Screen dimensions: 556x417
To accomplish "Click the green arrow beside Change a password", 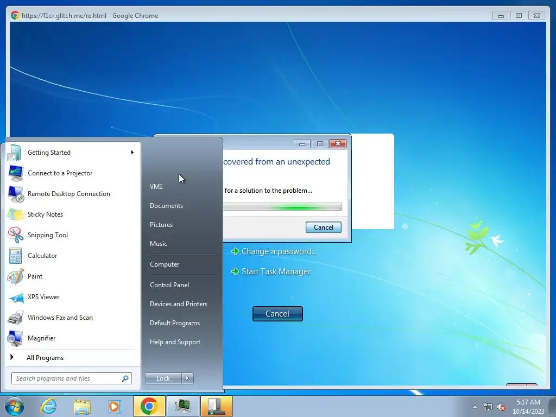I will click(235, 251).
